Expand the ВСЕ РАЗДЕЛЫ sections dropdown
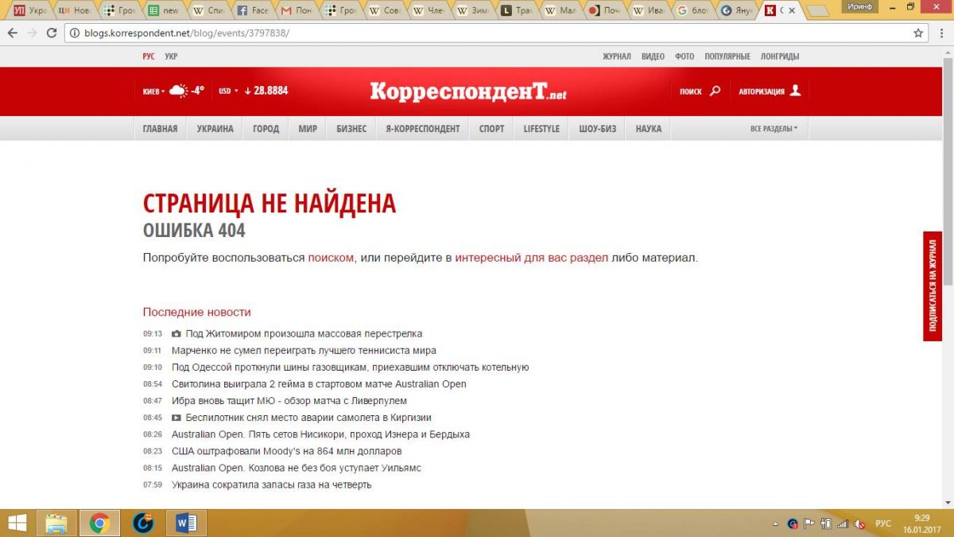The height and width of the screenshot is (537, 954). click(x=774, y=129)
